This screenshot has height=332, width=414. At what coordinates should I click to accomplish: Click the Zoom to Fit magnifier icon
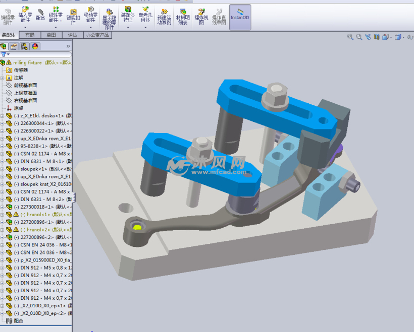point(350,37)
